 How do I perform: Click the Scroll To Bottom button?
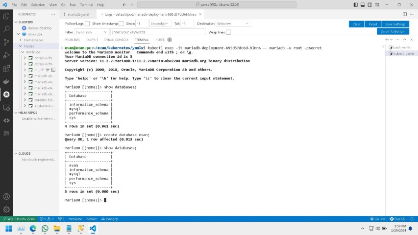coord(393,31)
